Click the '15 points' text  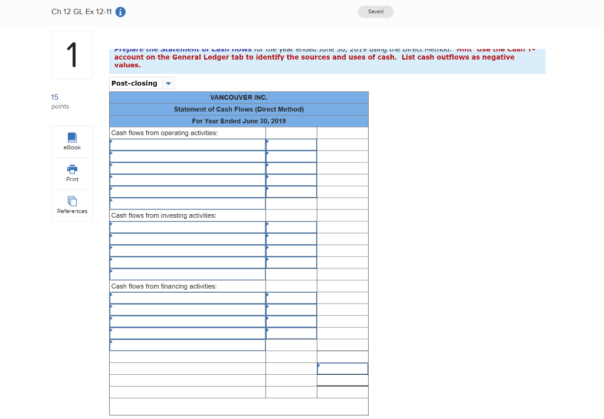click(x=60, y=102)
